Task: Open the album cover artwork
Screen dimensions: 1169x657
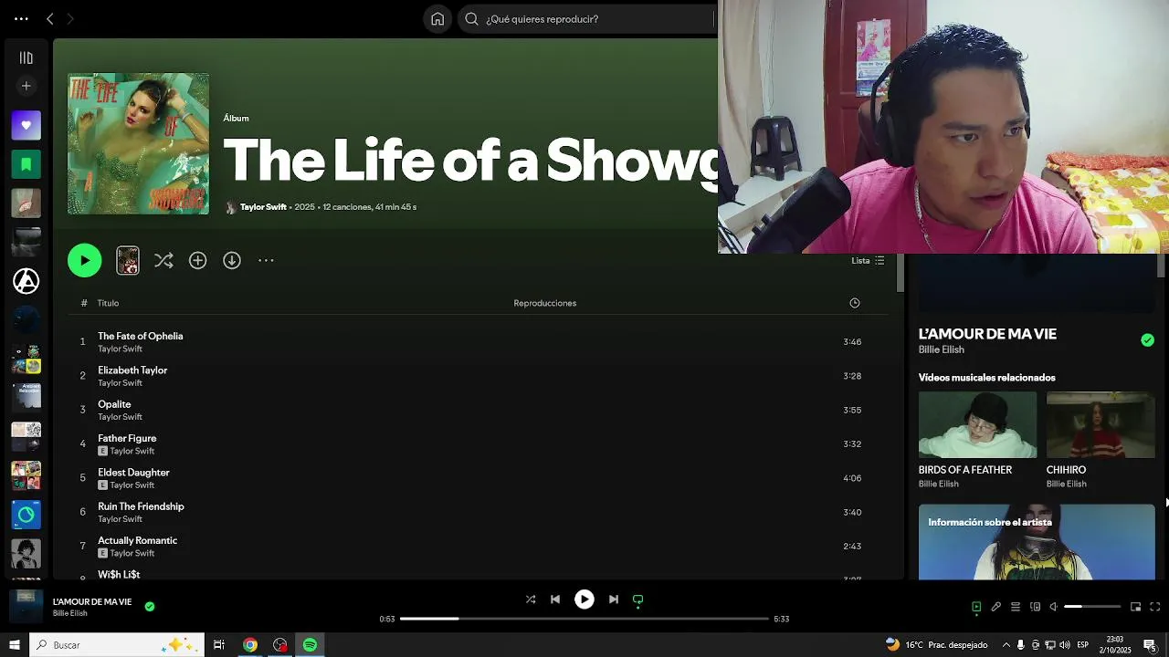Action: [138, 144]
